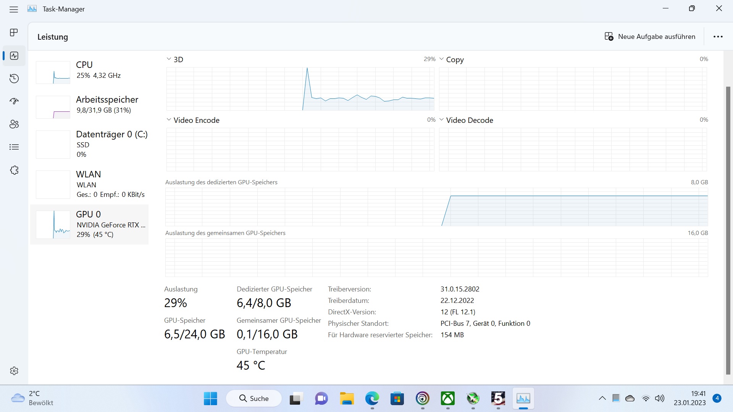Open the App history page icon
This screenshot has width=733, height=412.
point(14,79)
